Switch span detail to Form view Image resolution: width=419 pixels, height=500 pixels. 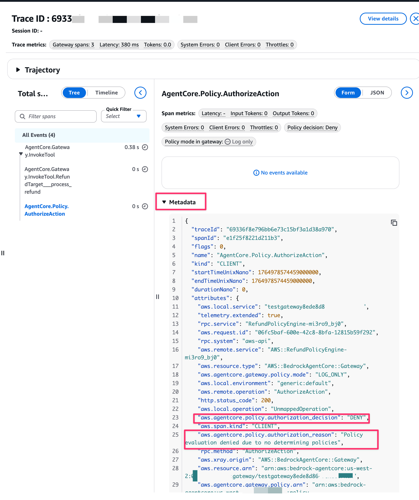348,93
